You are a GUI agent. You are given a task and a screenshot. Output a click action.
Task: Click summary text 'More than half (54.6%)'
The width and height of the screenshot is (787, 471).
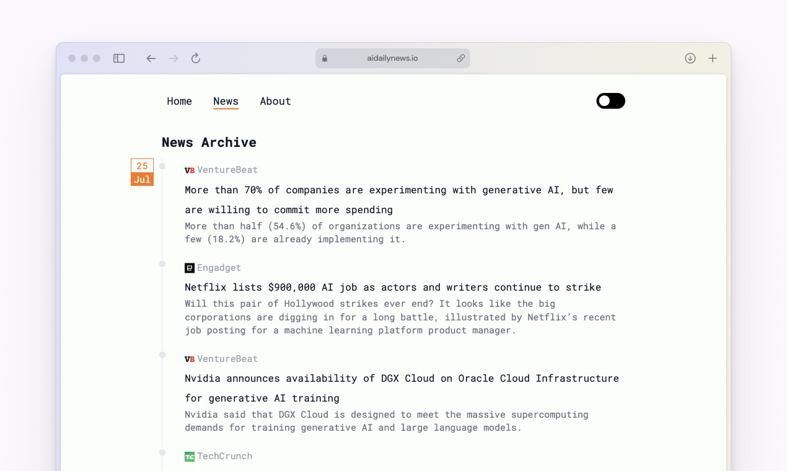400,232
